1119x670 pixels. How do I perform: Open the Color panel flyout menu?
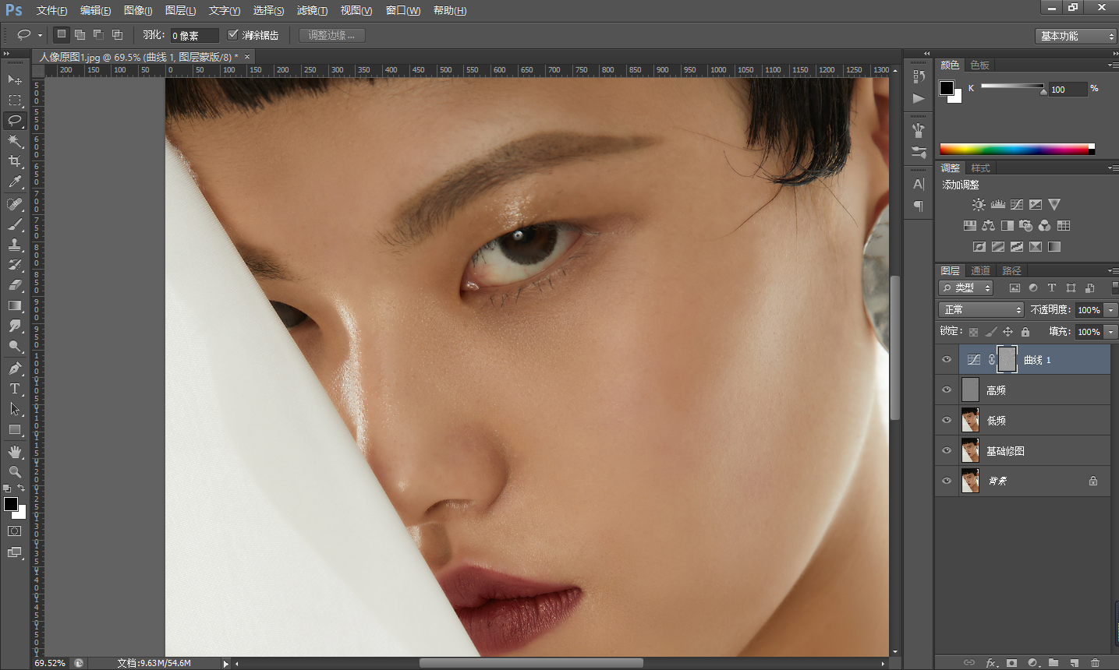pos(1113,65)
